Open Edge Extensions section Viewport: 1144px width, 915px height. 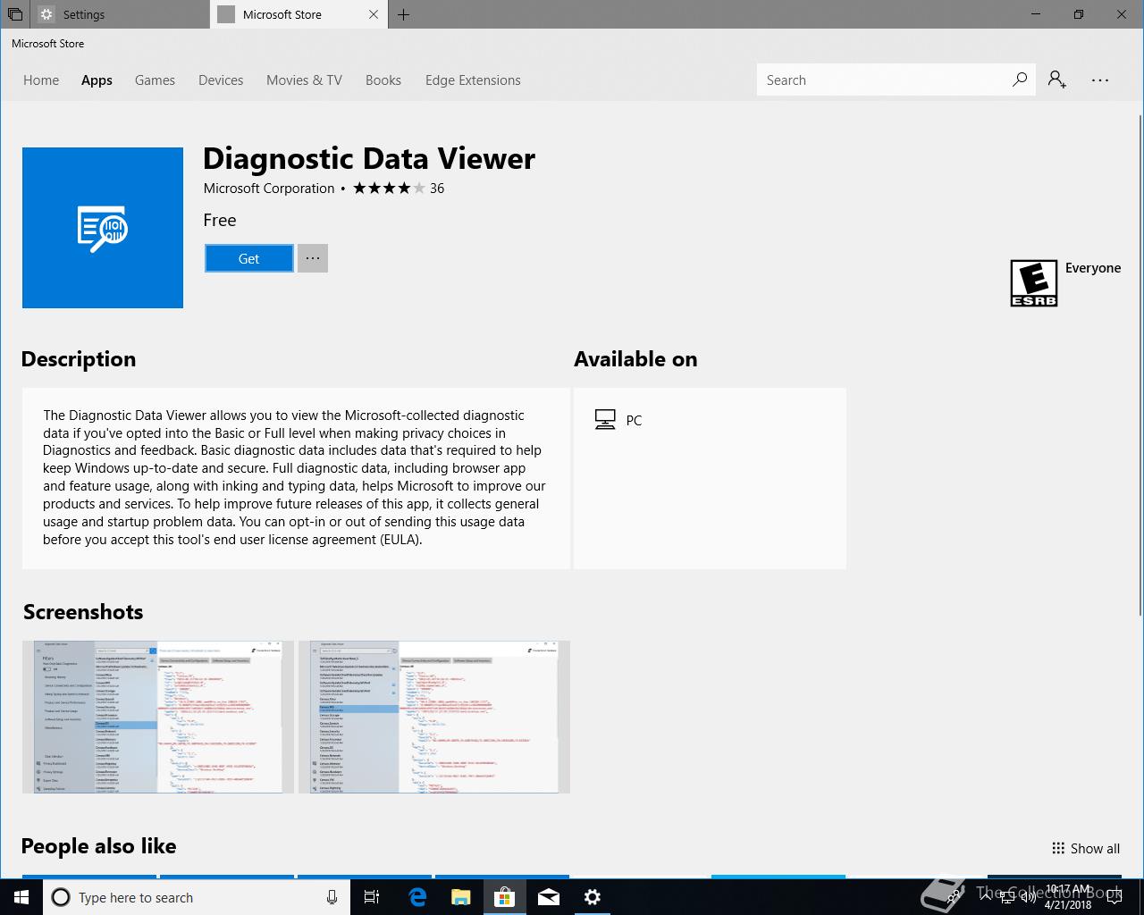(x=473, y=80)
